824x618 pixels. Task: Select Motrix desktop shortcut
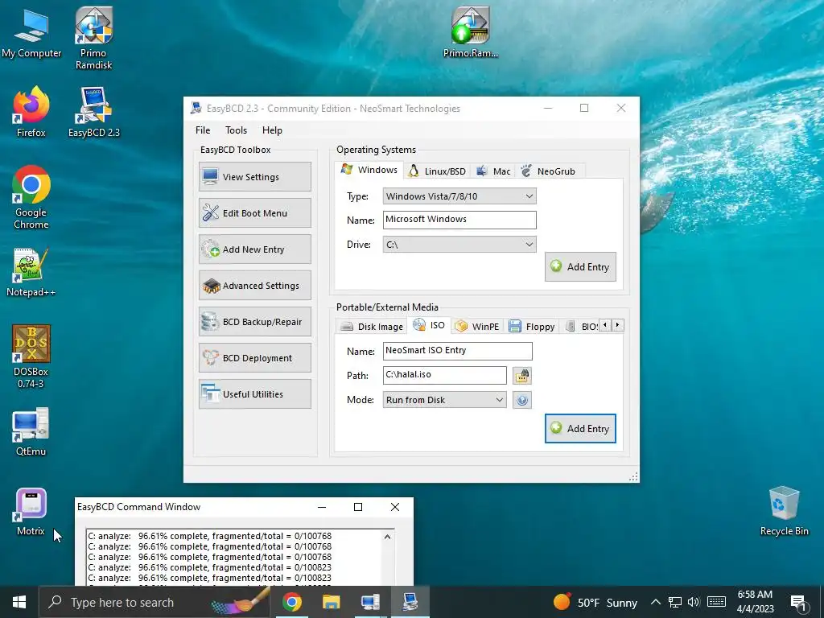(31, 512)
